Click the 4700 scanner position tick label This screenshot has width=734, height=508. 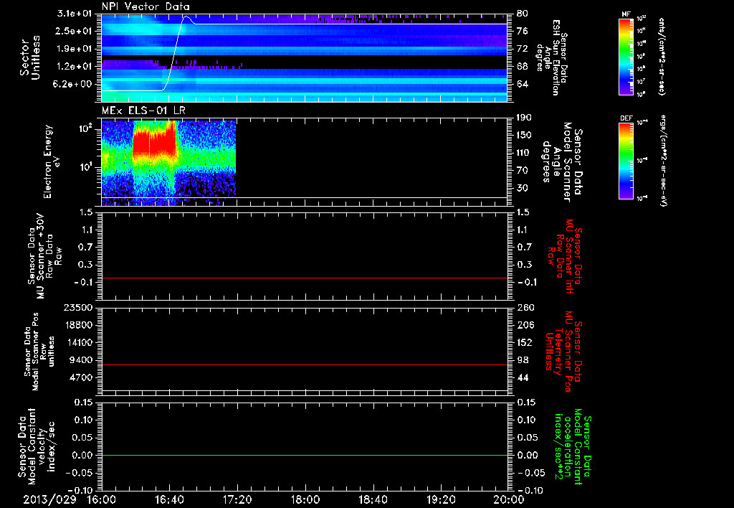point(81,377)
